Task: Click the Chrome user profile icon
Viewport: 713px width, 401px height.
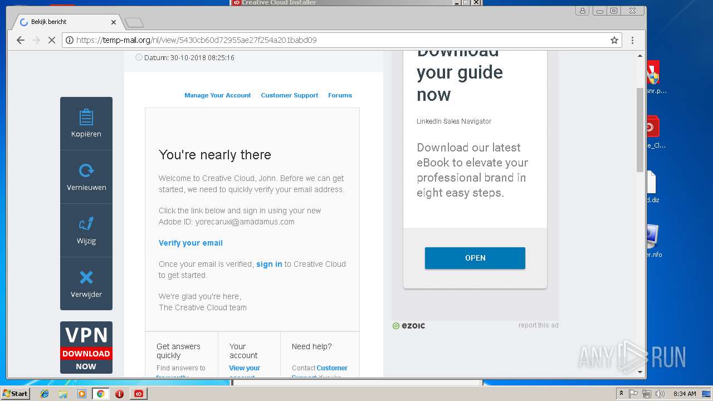Action: [583, 11]
